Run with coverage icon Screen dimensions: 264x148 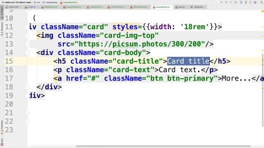pyautogui.click(x=231, y=2)
